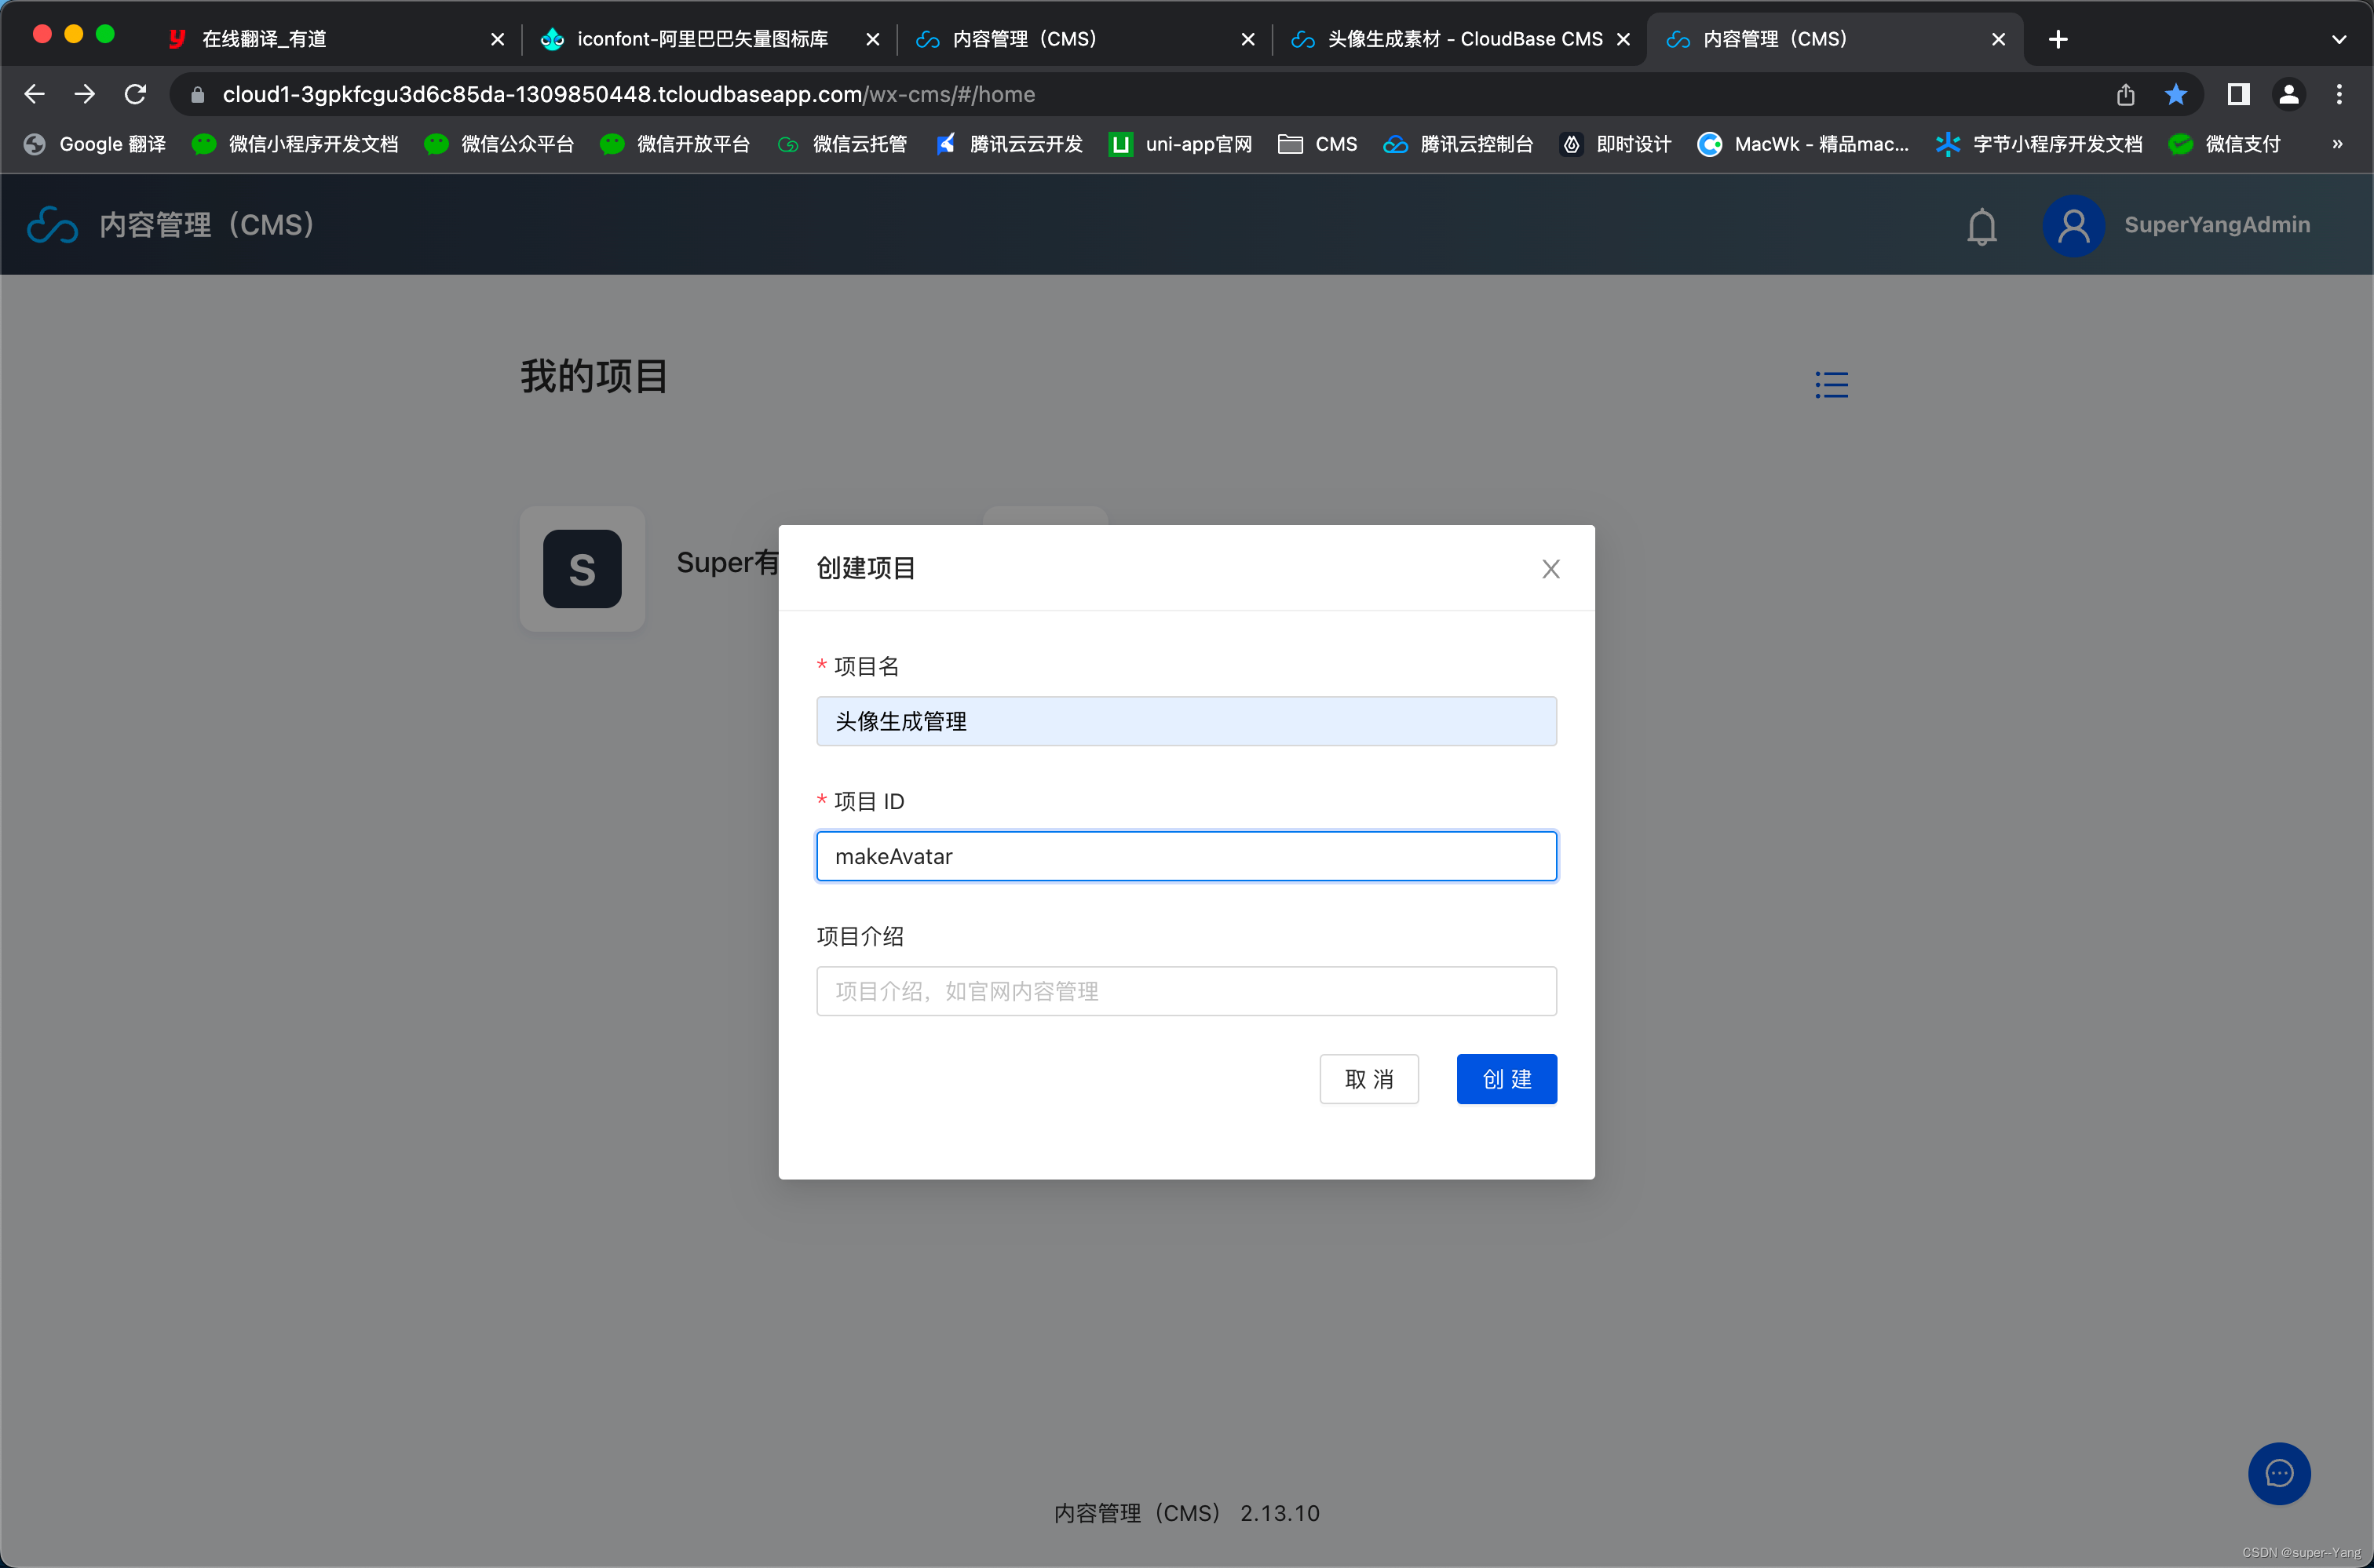The width and height of the screenshot is (2374, 1568).
Task: Click the share page icon
Action: 2126,94
